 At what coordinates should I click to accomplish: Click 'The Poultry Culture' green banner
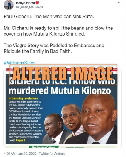[x=43, y=147]
